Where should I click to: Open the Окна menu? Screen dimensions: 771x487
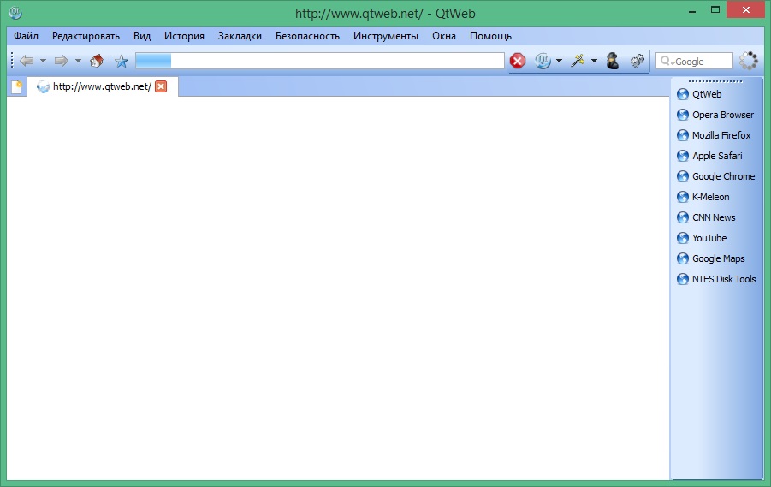[x=444, y=36]
